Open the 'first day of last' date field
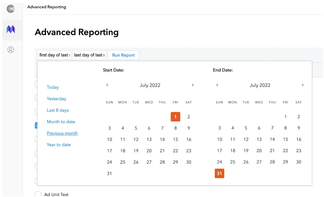This screenshot has width=324, height=197. 54,55
